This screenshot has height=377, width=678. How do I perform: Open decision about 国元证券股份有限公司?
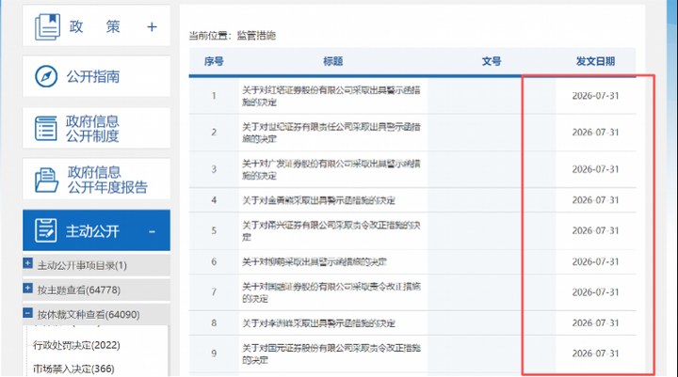[x=331, y=353]
